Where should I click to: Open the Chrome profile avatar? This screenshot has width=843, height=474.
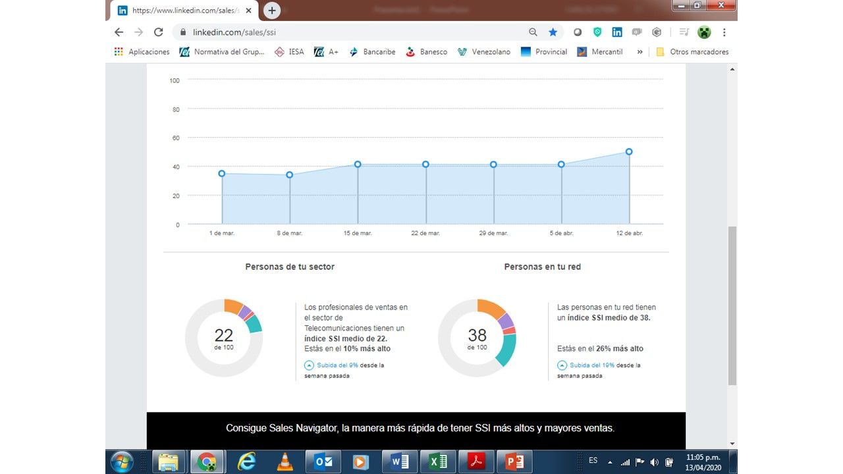point(704,32)
